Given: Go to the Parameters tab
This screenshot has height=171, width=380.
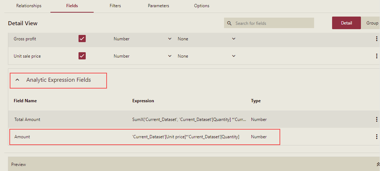Looking at the screenshot, I should click(x=158, y=5).
